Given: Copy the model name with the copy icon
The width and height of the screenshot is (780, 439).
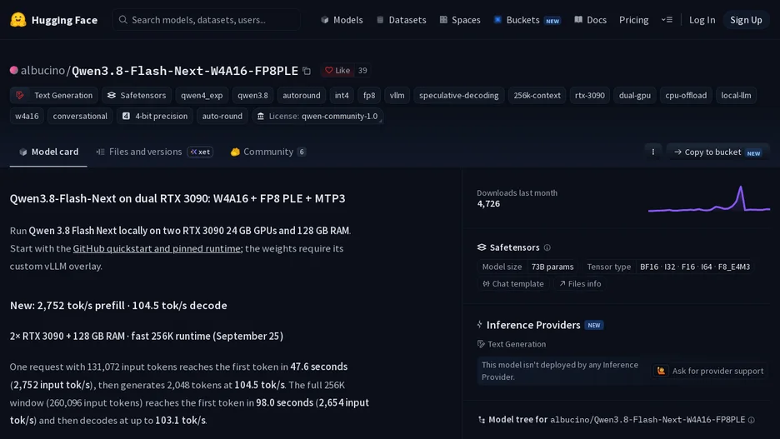Looking at the screenshot, I should coord(307,71).
